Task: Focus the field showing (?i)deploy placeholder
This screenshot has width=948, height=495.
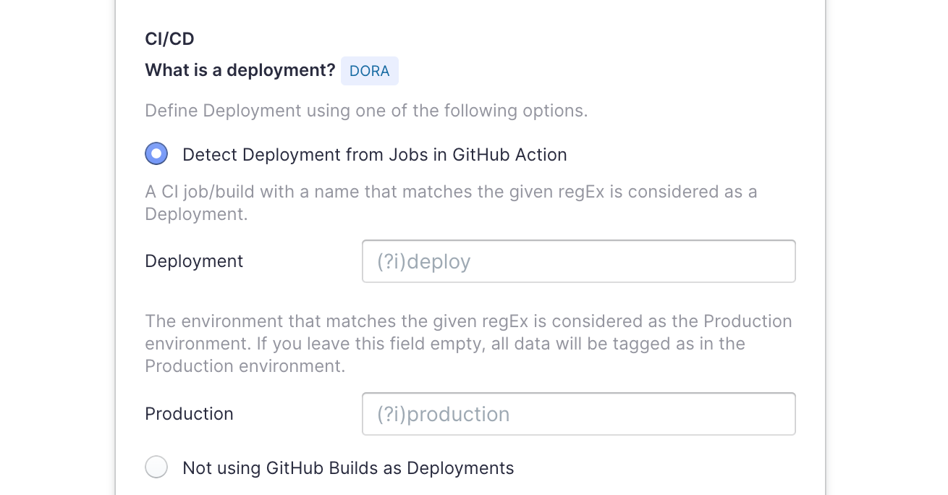Action: 578,261
